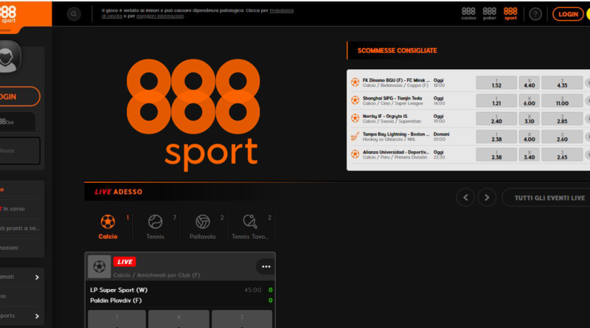This screenshot has height=328, width=590.
Task: Open the maggiori informazioni link
Action: pos(160,16)
